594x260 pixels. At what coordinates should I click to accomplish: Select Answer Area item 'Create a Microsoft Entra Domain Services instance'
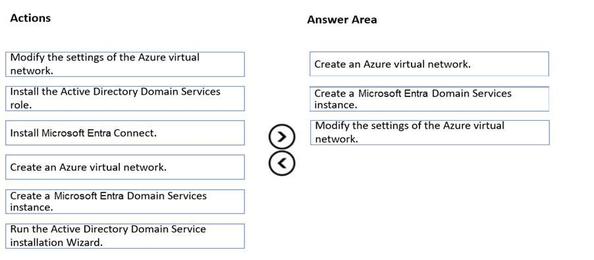[x=429, y=98]
